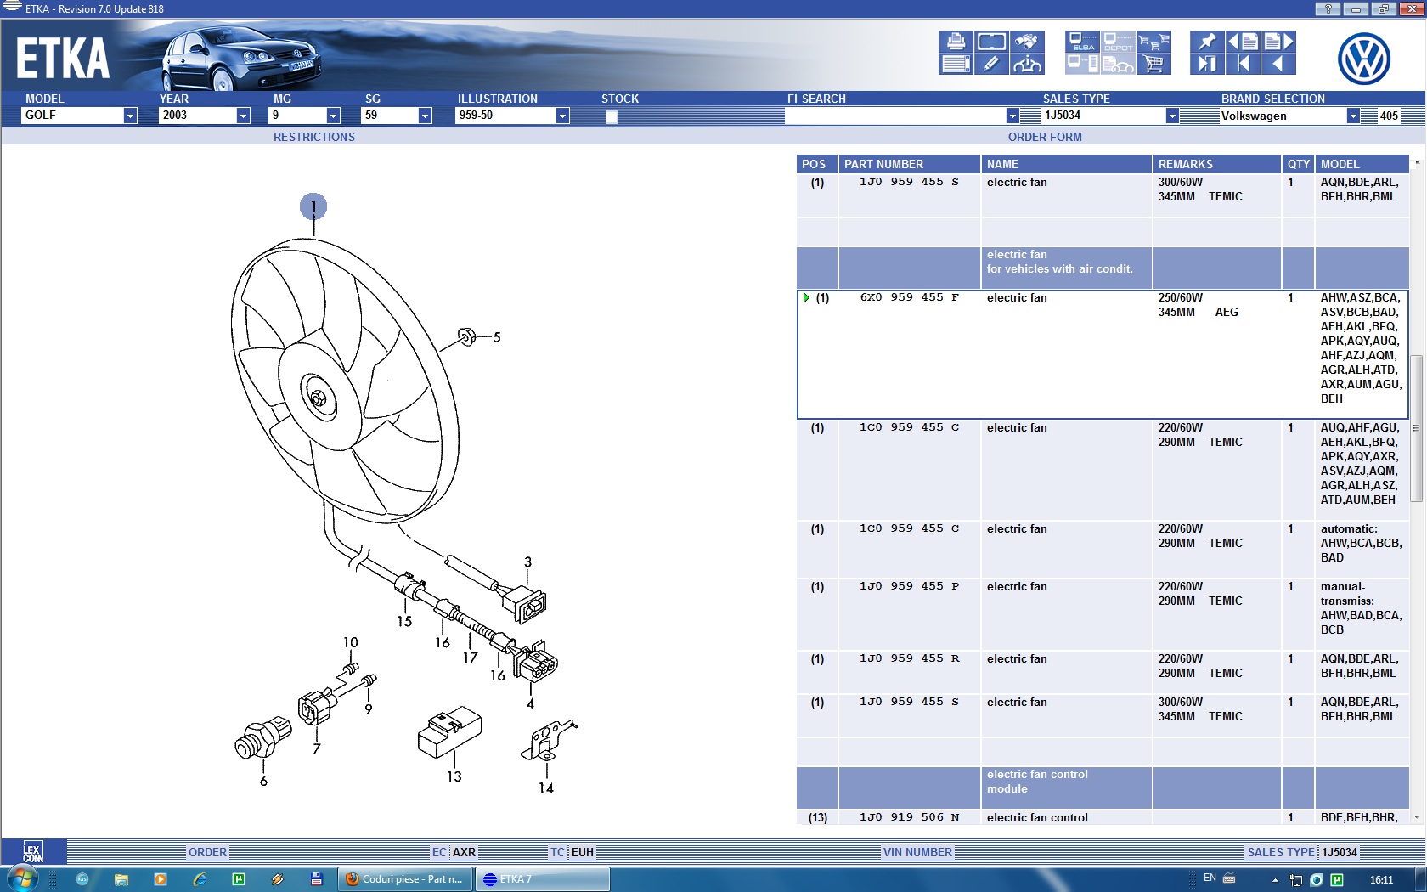Screen dimensions: 1427x892
Task: Click the VIN NUMBER status button
Action: coord(917,852)
